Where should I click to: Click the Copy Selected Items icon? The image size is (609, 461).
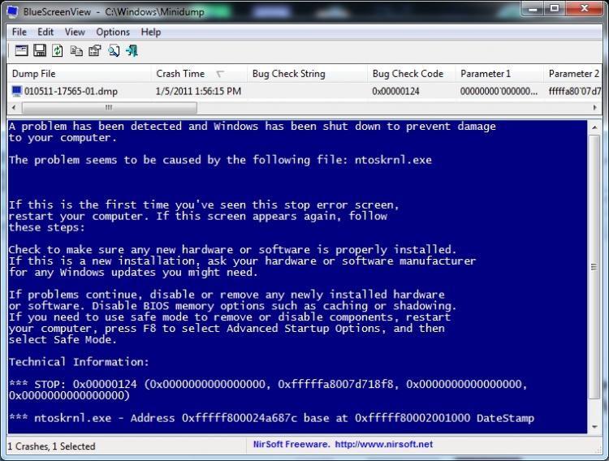click(76, 50)
